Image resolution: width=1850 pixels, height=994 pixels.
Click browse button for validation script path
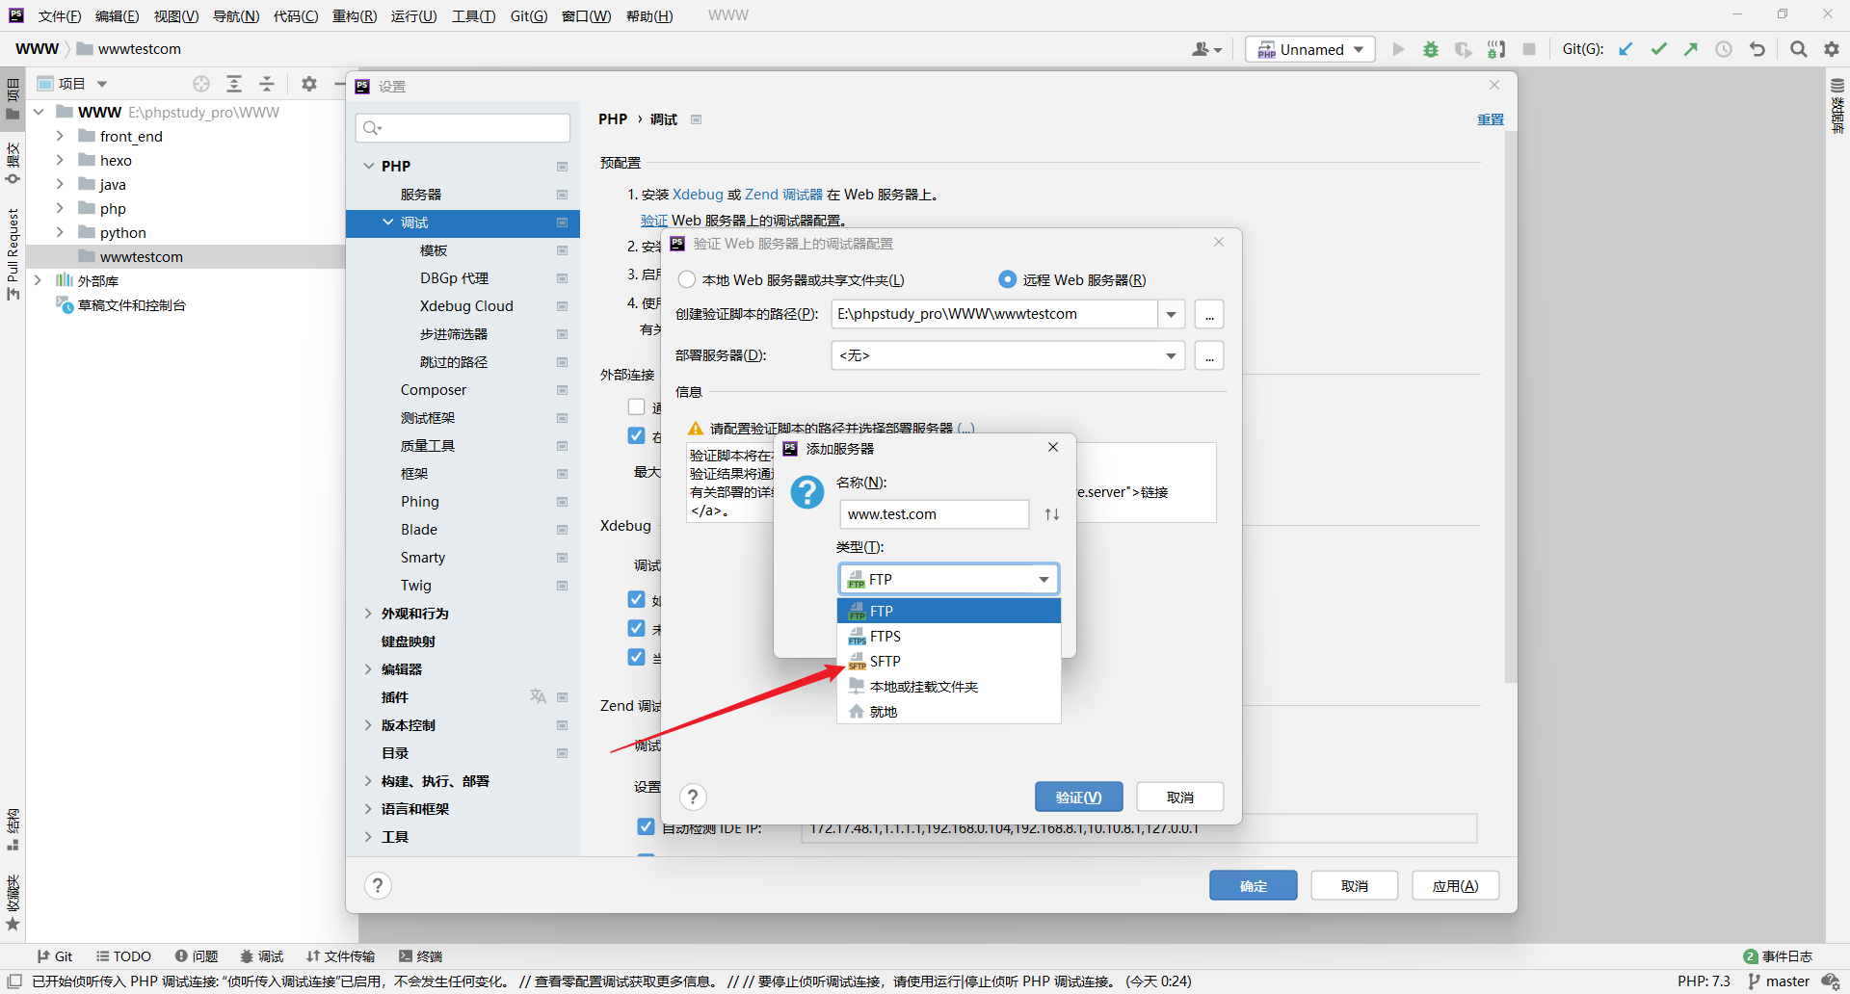pos(1209,314)
